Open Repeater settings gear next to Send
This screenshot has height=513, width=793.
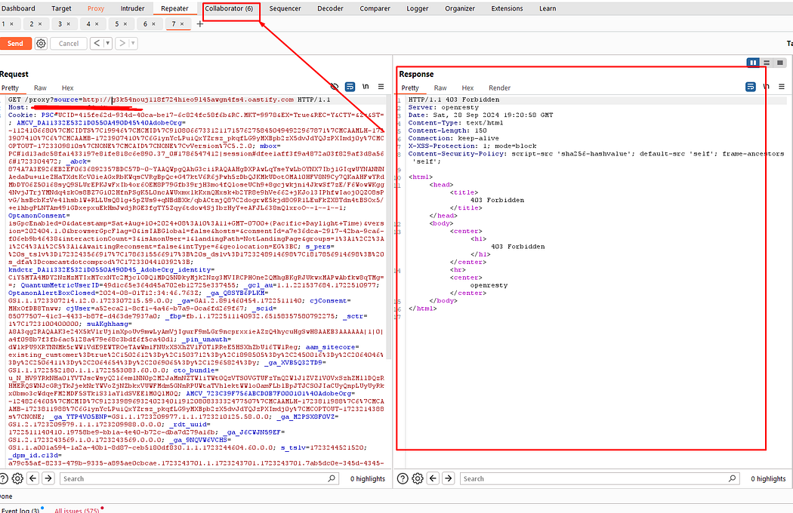point(41,44)
